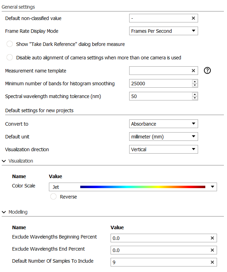This screenshot has width=227, height=272.
Task: Decrease spectral wavelength matching tolerance value
Action: [x=195, y=98]
